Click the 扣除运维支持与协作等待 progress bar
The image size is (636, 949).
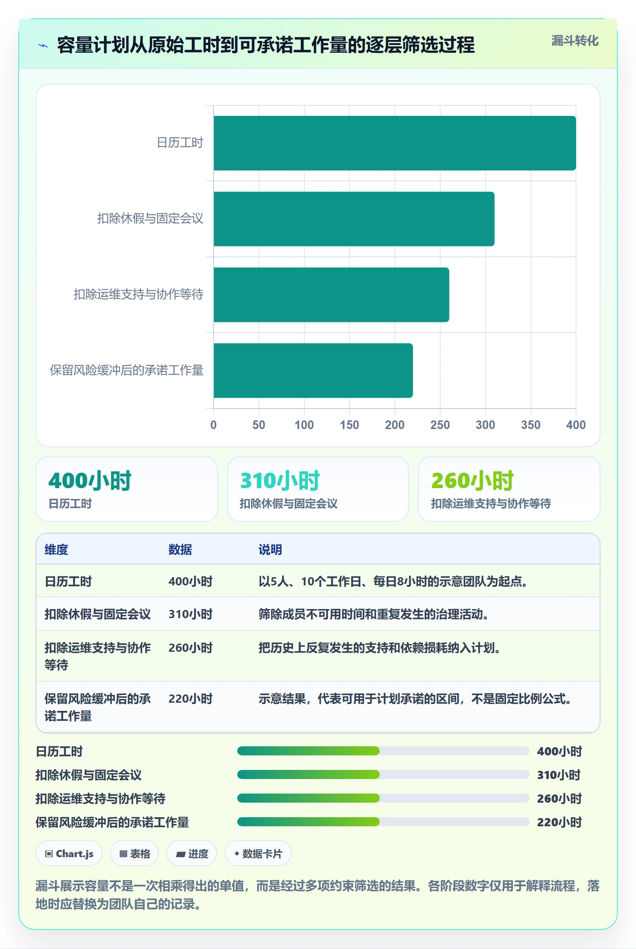[383, 798]
